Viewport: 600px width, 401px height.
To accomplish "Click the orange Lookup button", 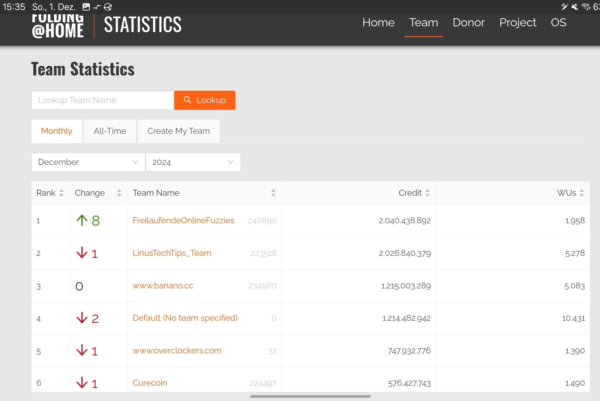I will click(x=205, y=100).
